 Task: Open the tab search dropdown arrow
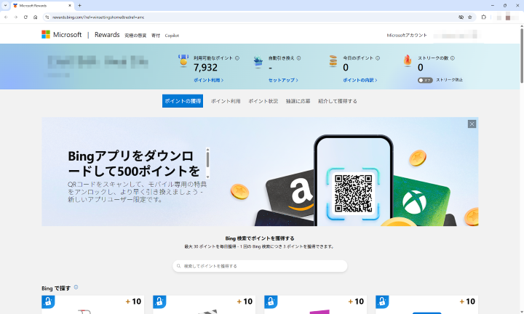point(5,5)
